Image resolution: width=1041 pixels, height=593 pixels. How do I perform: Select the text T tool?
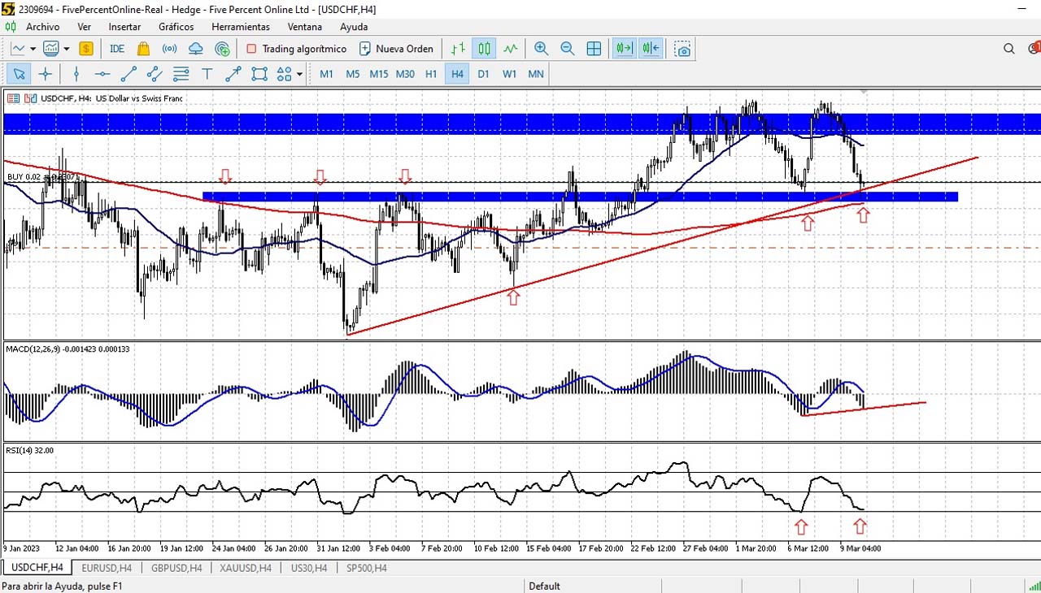[207, 74]
